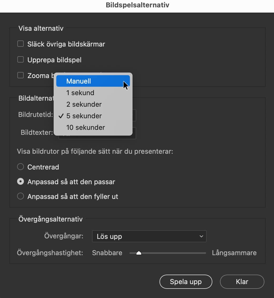Image resolution: width=274 pixels, height=298 pixels.
Task: Click the visible Bildtexter dropdown field
Action: pos(134,133)
